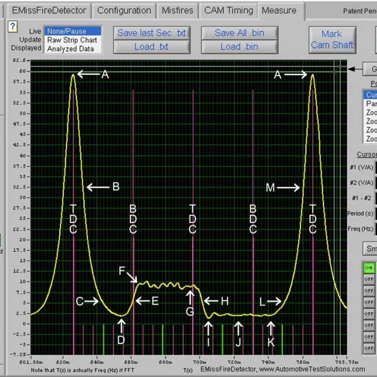This screenshot has height=377, width=377.
Task: Switch to the Configuration tab
Action: 124,11
